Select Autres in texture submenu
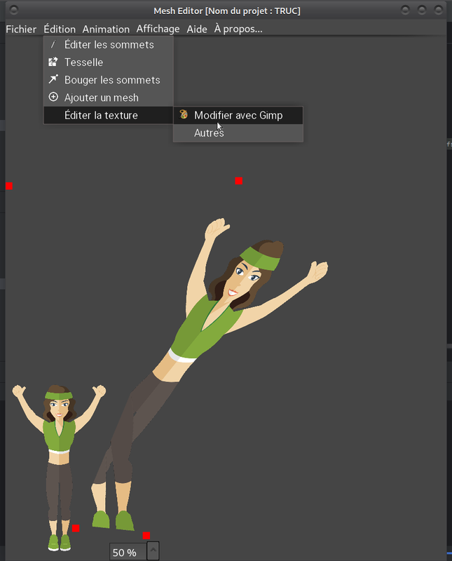 238,133
